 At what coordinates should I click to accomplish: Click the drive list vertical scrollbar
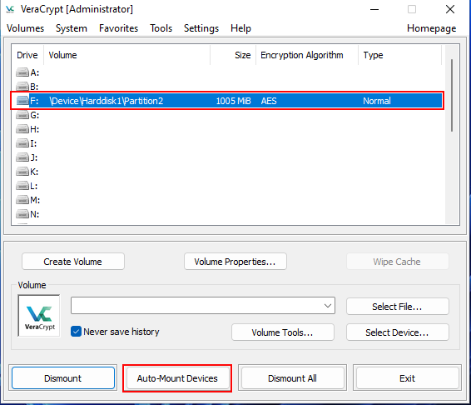coord(452,95)
